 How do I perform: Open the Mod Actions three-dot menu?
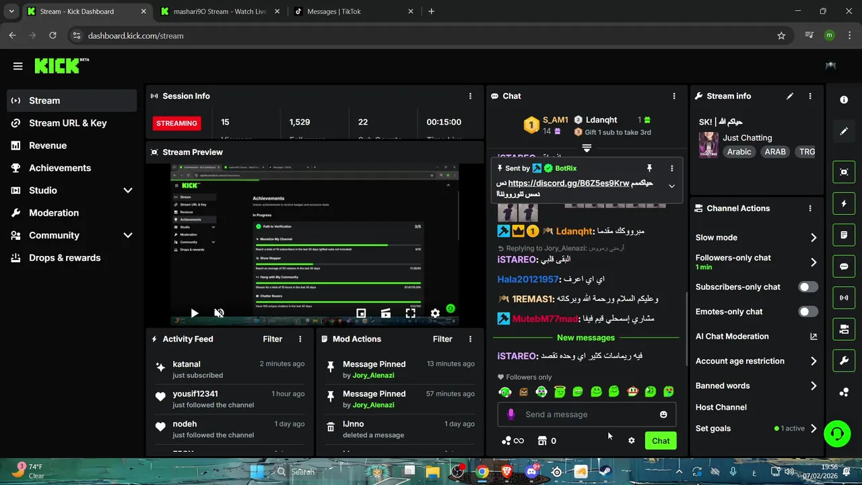470,339
